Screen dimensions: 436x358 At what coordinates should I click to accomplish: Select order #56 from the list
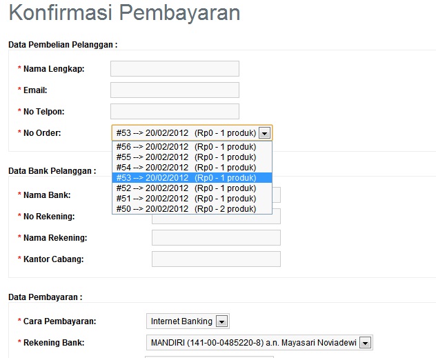[x=192, y=146]
